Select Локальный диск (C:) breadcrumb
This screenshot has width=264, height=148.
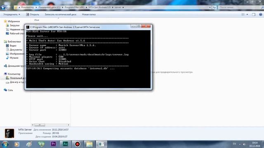click(x=49, y=7)
